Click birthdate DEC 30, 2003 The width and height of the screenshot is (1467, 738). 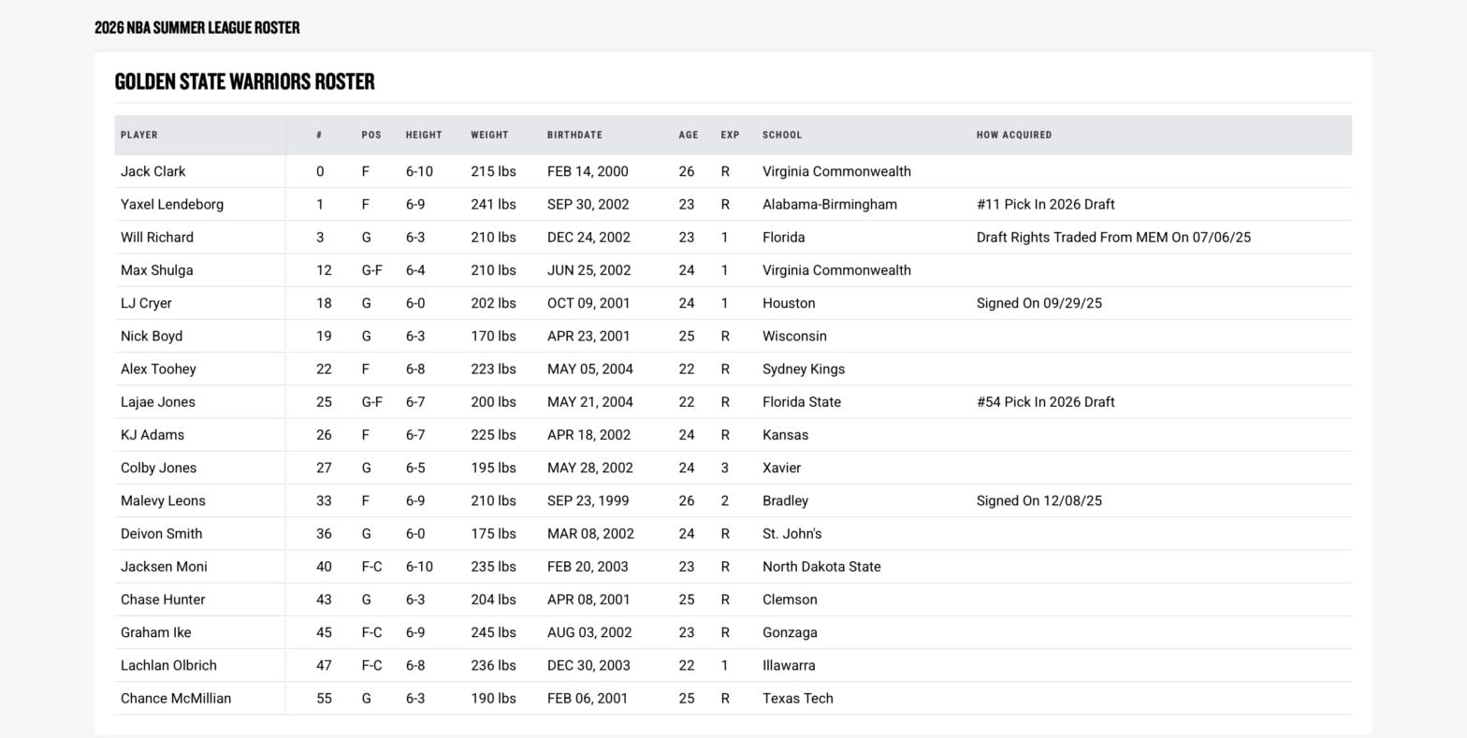588,665
